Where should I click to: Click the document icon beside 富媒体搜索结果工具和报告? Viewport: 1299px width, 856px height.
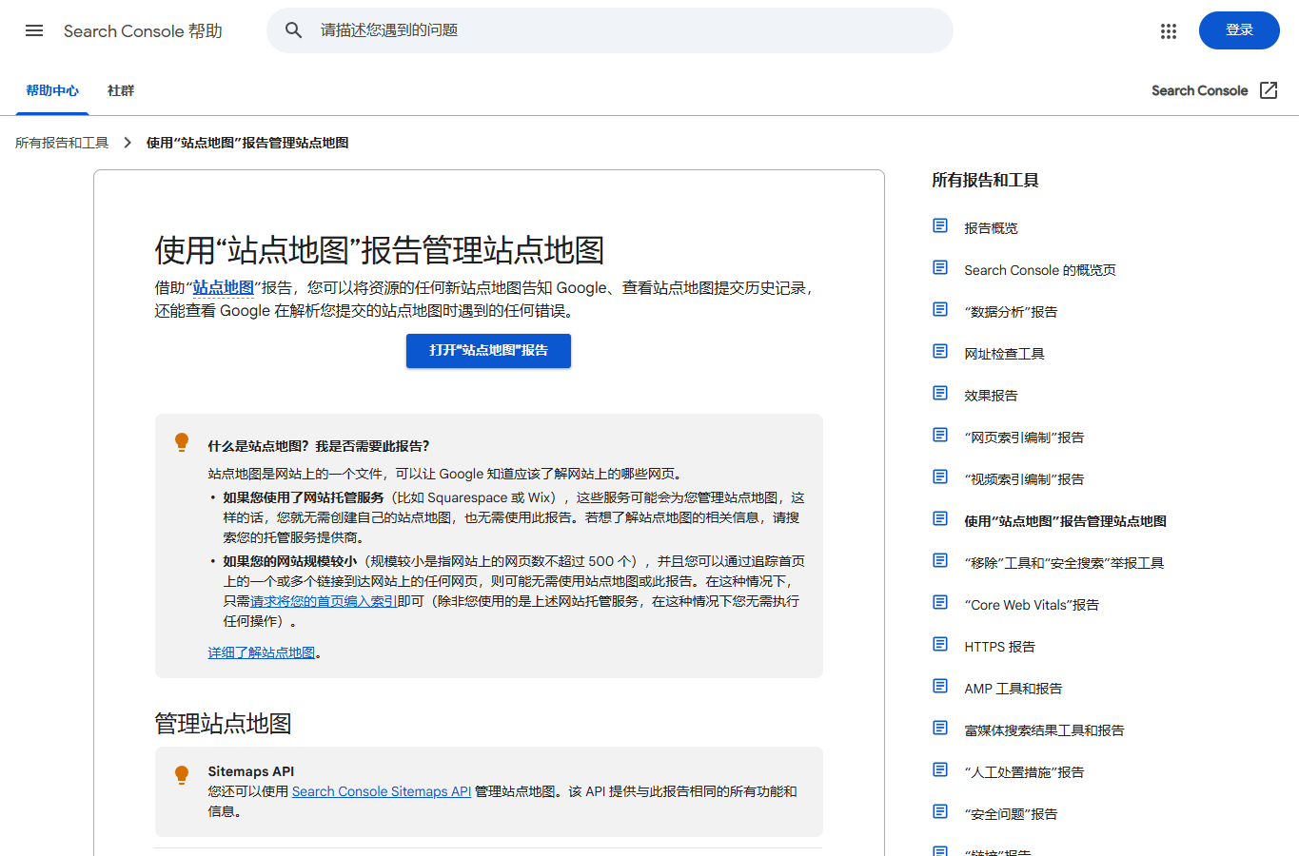(940, 728)
